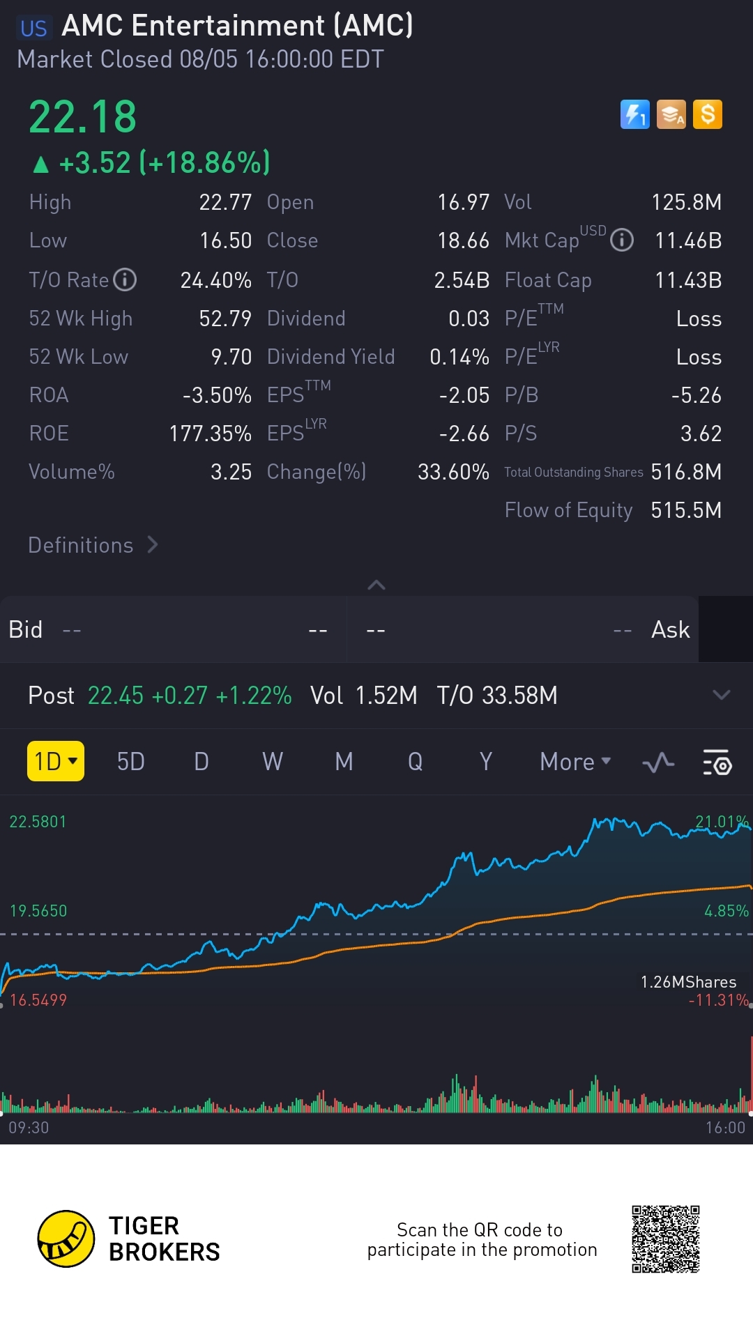The width and height of the screenshot is (753, 1334).
Task: Tap the Market Closed timestamp text
Action: pos(200,59)
